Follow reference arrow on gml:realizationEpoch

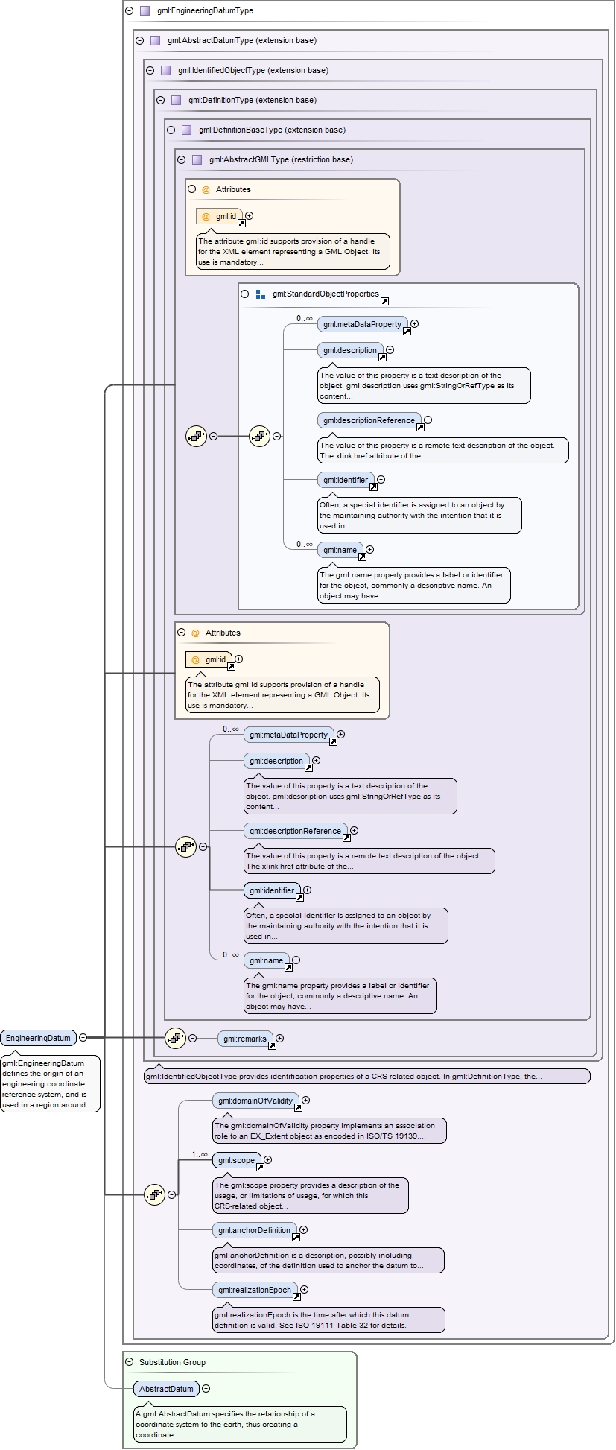click(296, 1297)
